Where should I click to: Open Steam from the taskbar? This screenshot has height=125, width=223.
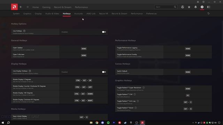pyautogui.click(x=125, y=123)
